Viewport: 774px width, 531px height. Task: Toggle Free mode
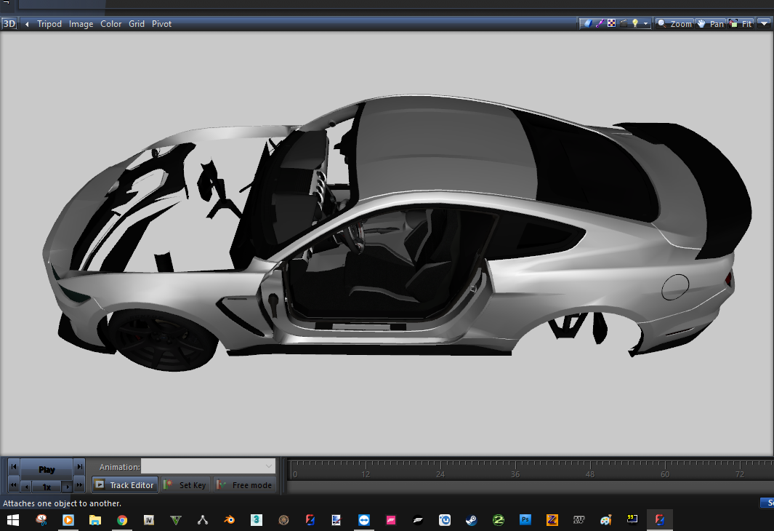[244, 485]
